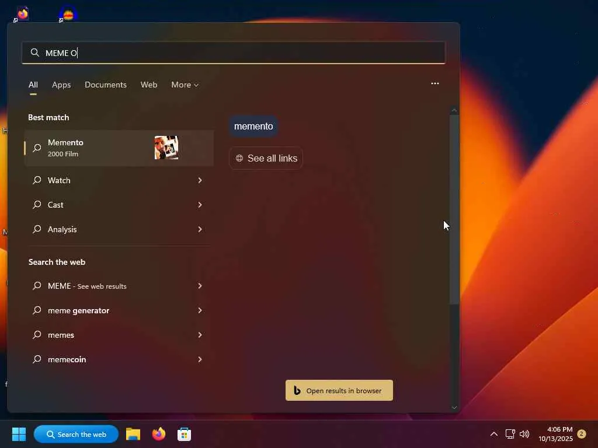Click the search icon beside memes
This screenshot has width=598, height=448.
tap(37, 335)
